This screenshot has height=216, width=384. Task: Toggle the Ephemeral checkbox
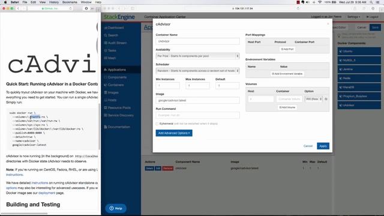[157, 124]
